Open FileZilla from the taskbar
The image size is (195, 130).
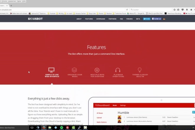(68, 128)
